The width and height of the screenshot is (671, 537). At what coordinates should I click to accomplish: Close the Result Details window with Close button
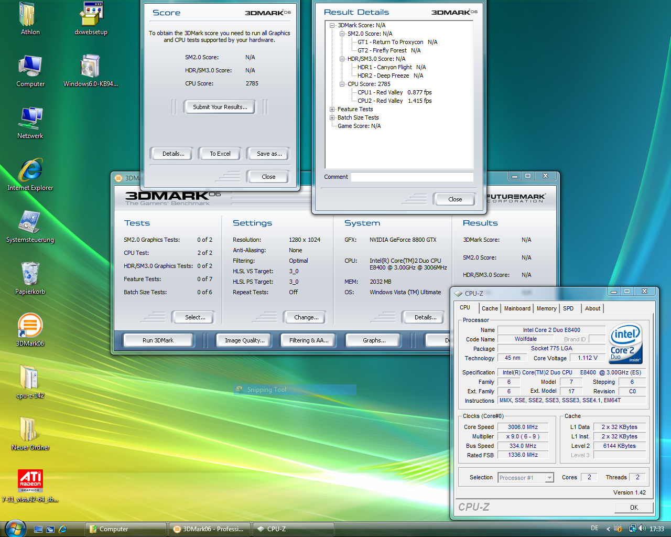pyautogui.click(x=455, y=199)
